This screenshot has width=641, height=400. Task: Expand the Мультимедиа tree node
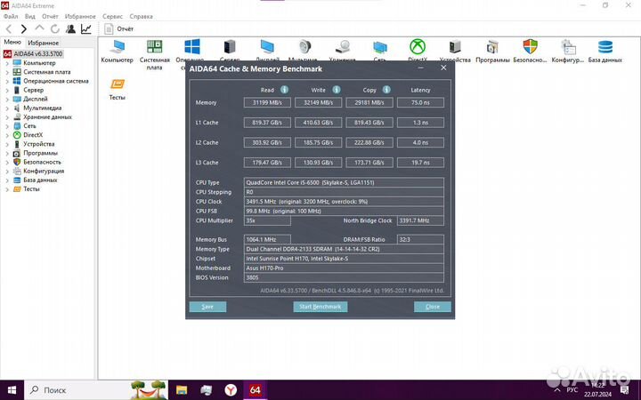click(x=7, y=108)
